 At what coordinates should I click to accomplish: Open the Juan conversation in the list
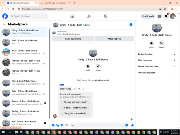click(x=24, y=42)
